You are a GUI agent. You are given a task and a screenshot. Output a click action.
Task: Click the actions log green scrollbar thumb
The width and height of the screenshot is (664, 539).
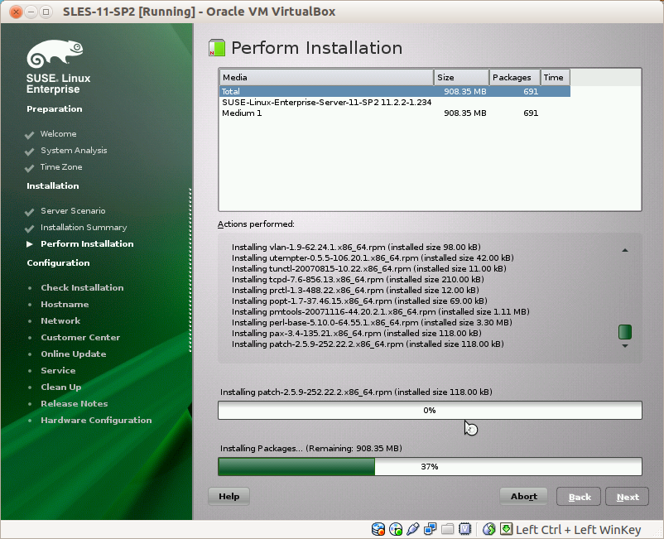pos(625,332)
